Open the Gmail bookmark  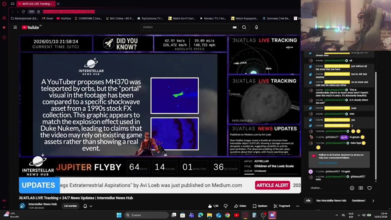pyautogui.click(x=47, y=18)
